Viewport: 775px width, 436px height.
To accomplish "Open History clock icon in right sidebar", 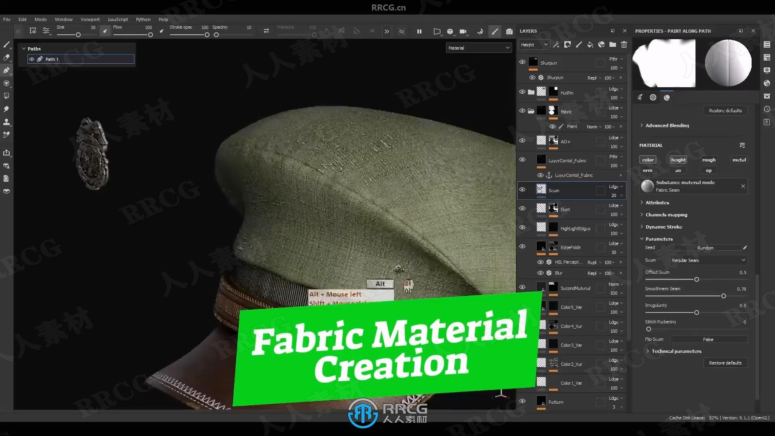I will (x=767, y=109).
